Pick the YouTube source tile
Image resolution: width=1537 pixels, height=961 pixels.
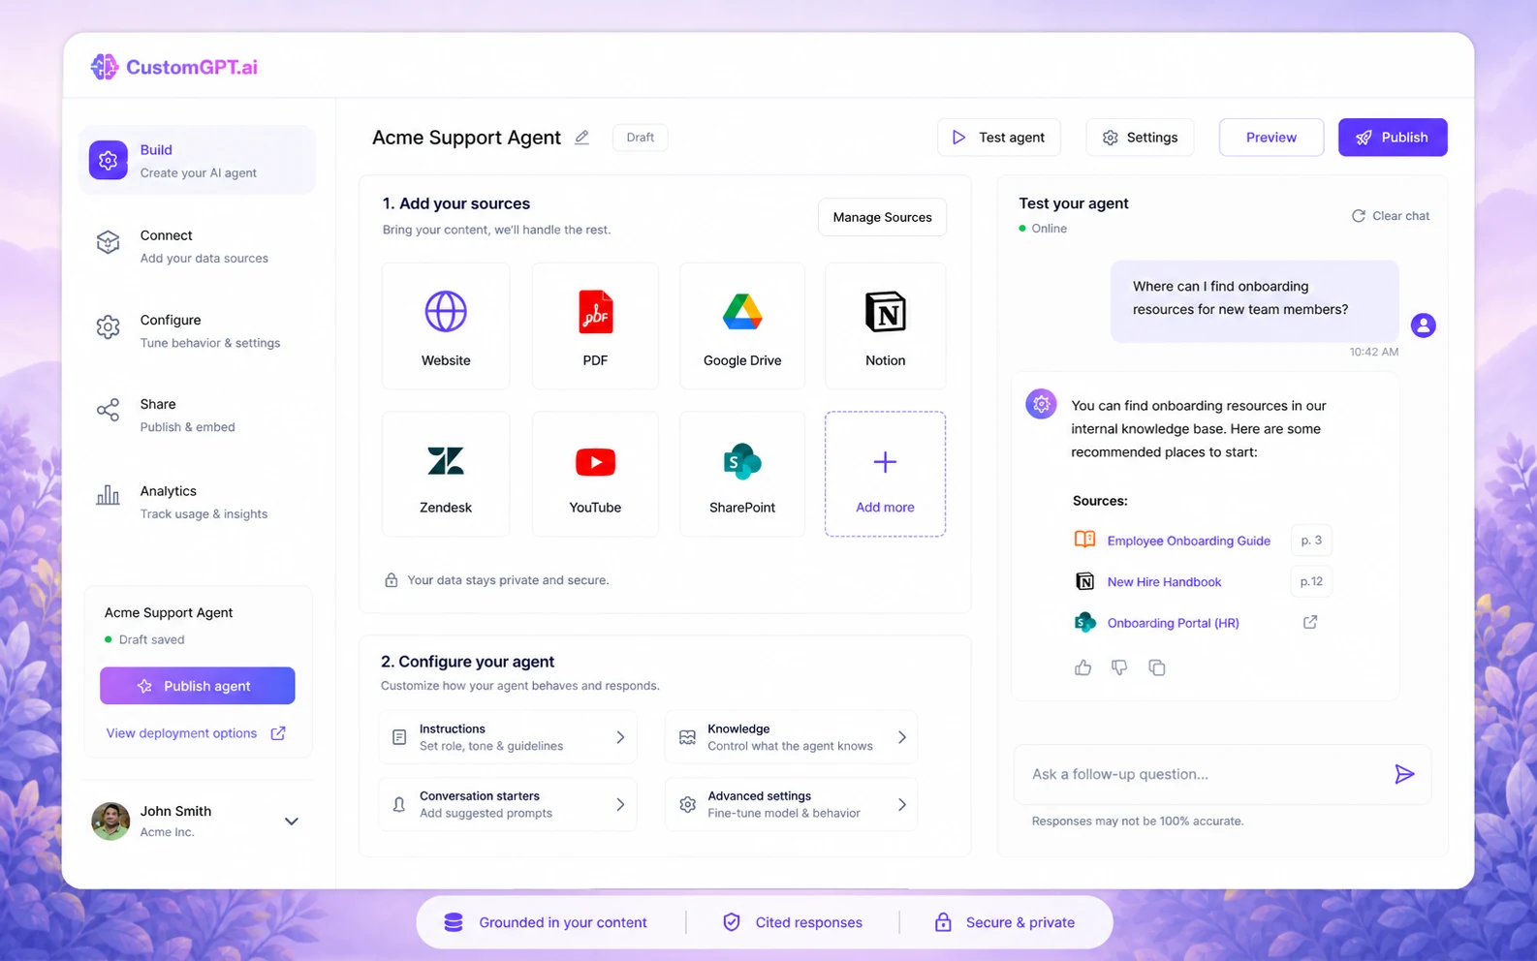click(595, 474)
